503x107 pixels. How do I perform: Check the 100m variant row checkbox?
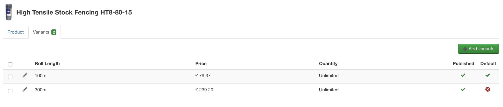click(10, 77)
